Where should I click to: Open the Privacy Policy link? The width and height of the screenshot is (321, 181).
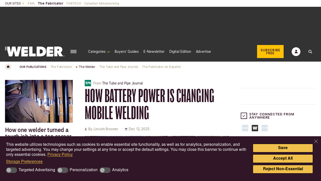tap(60, 154)
